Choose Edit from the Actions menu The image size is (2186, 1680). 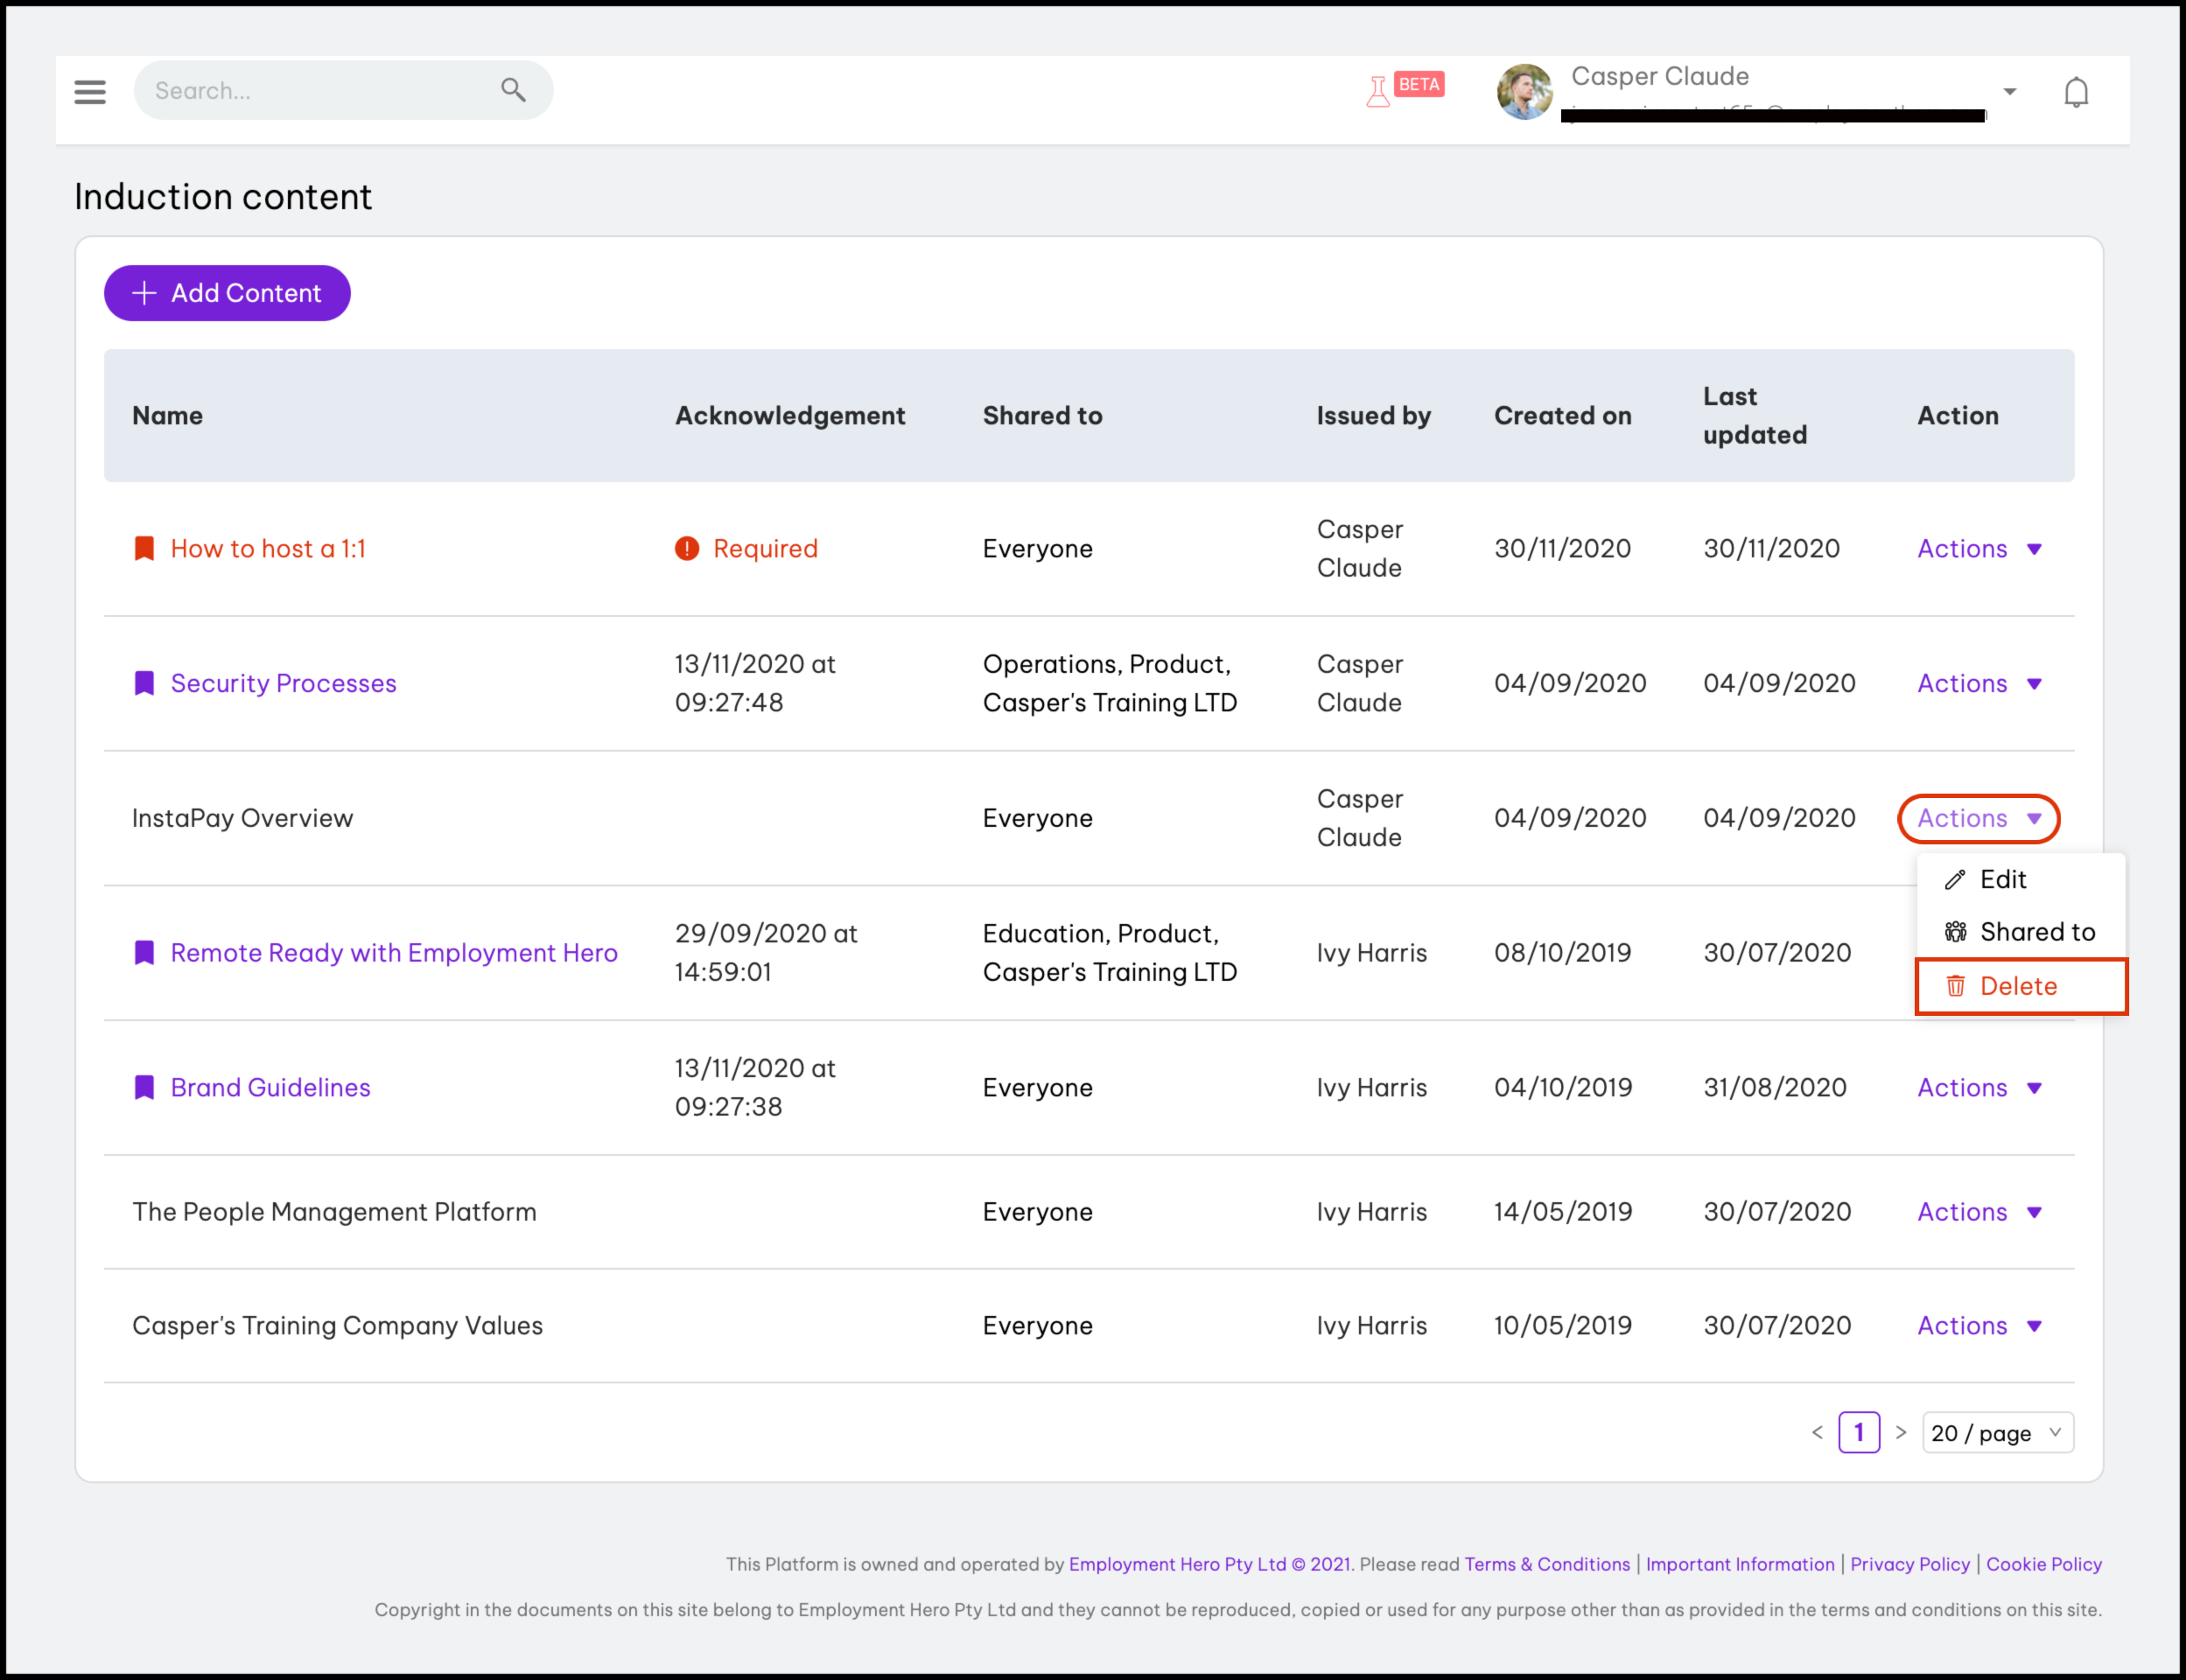2002,879
